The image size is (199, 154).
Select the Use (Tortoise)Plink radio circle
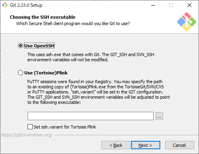[20, 73]
